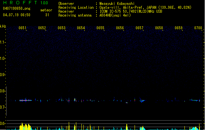Click the 0659 time marker

179,28
